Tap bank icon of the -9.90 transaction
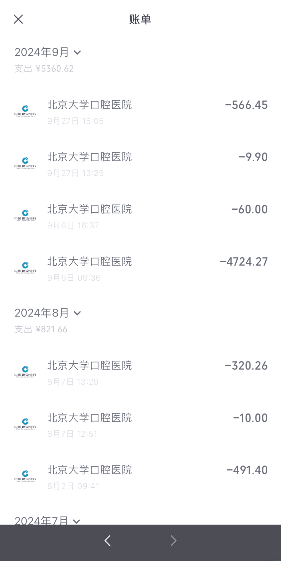Viewport: 281px width, 561px height. [25, 163]
